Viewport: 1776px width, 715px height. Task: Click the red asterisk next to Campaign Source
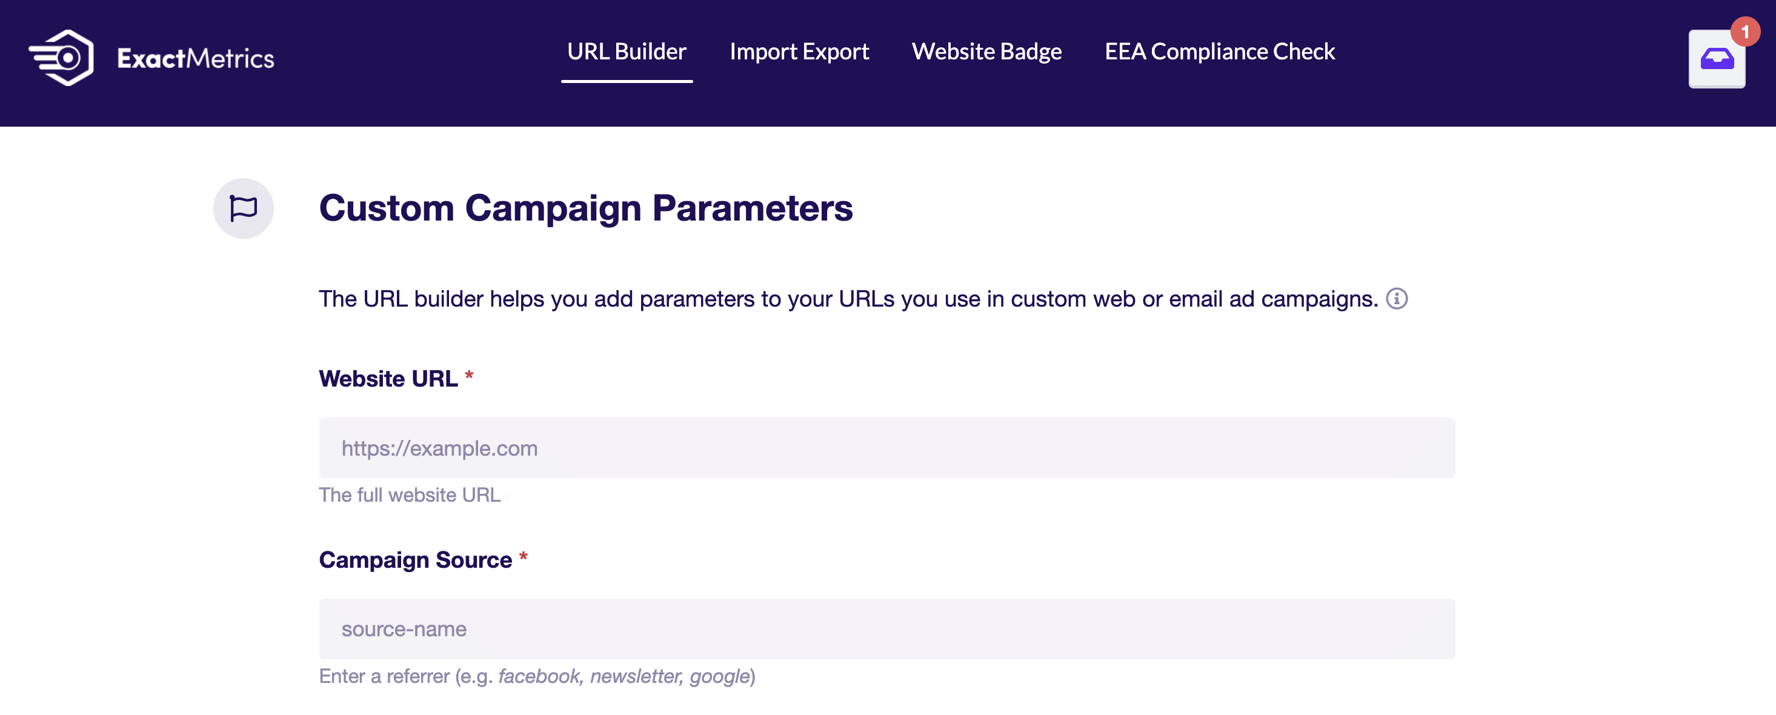[x=524, y=556]
